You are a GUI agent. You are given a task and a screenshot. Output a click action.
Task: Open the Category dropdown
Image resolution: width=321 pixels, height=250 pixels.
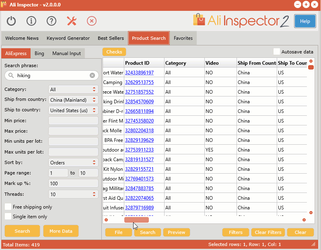tap(73, 90)
